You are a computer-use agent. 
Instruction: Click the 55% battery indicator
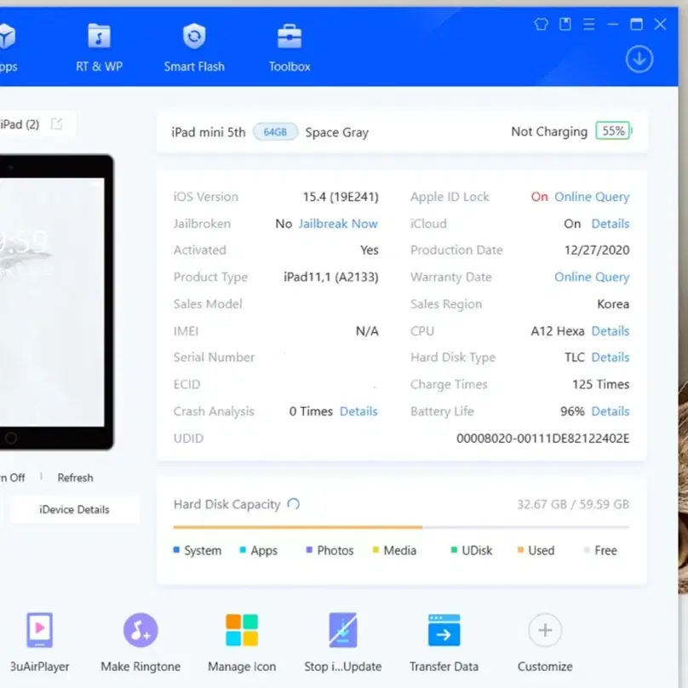pyautogui.click(x=613, y=131)
